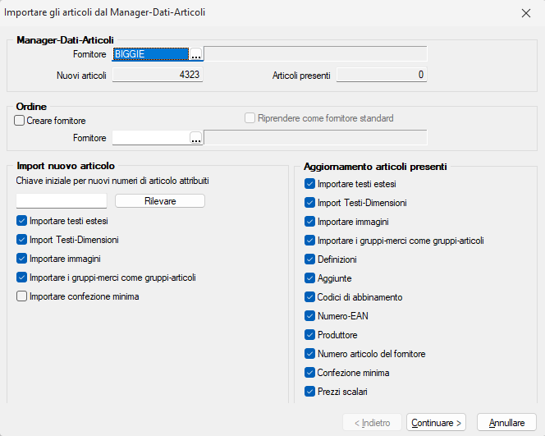Toggle the Produttore checkbox
This screenshot has width=545, height=436.
coord(309,335)
